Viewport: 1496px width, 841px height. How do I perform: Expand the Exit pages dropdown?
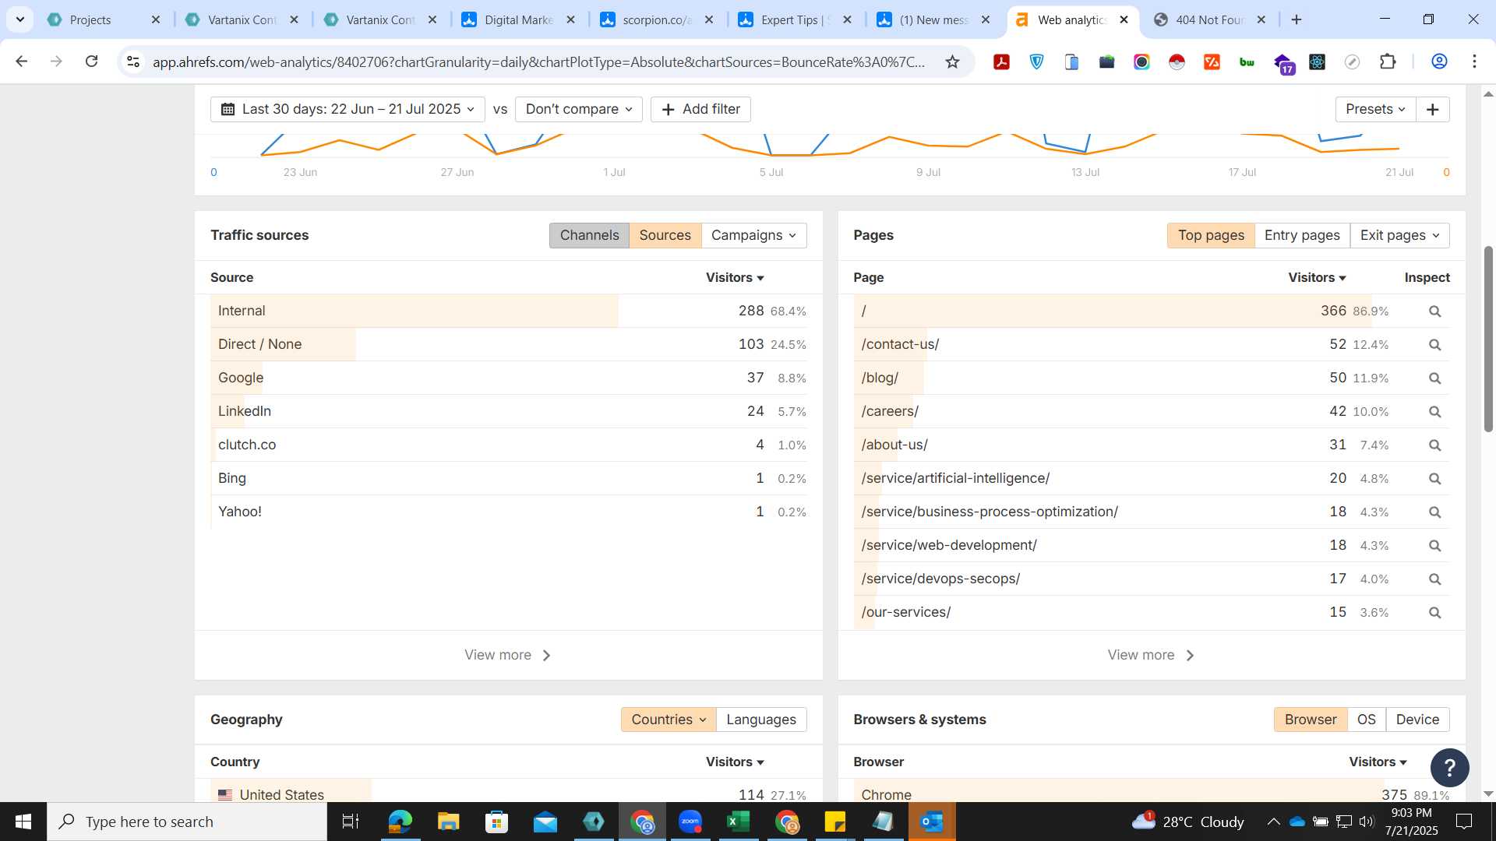1399,236
